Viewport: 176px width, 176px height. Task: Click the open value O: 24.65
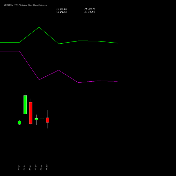point(62,12)
